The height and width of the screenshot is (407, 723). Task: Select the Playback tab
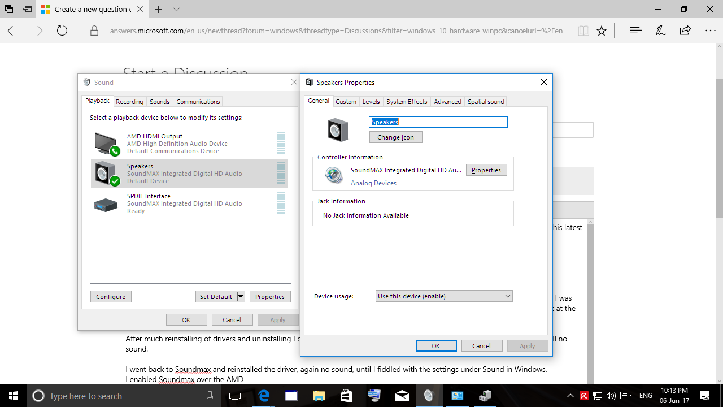click(97, 101)
